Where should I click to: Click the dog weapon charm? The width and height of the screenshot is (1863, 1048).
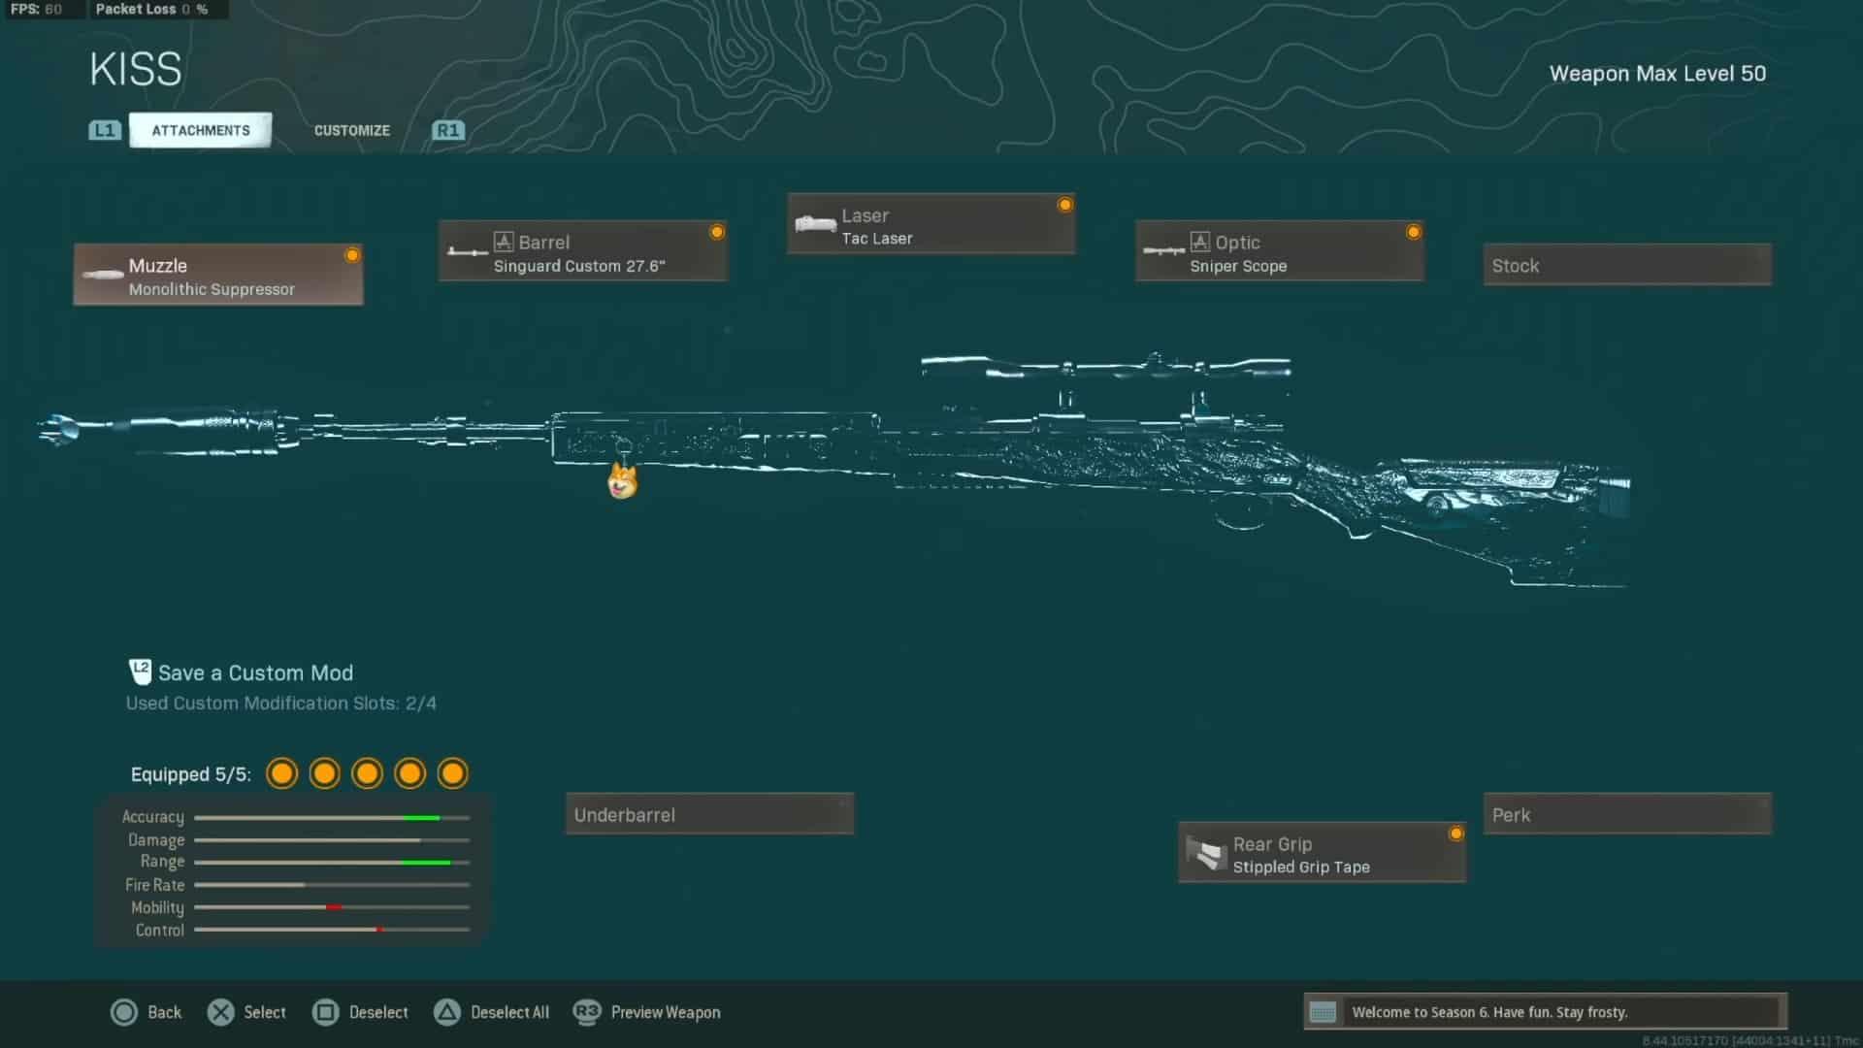(x=622, y=480)
